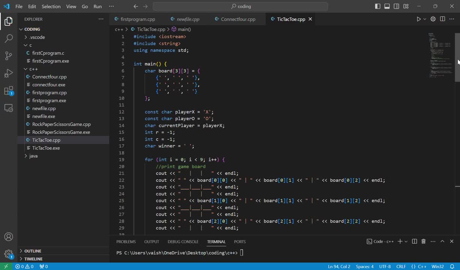
Task: Open Run and Debug view
Action: pyautogui.click(x=8, y=73)
